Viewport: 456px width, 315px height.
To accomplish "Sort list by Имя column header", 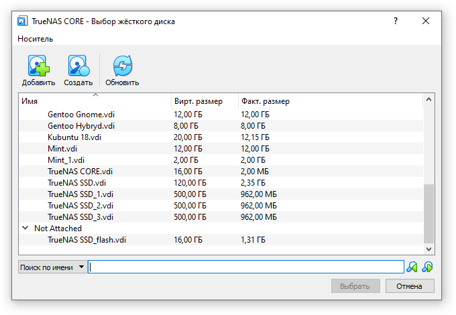I will 95,101.
